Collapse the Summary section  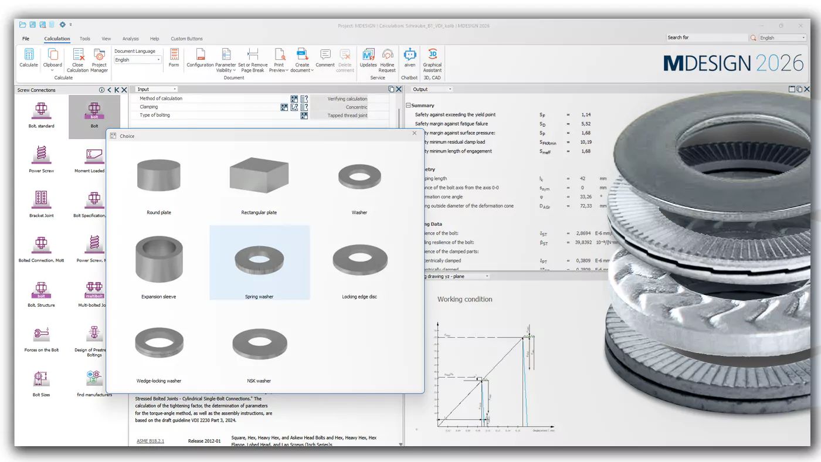click(408, 106)
